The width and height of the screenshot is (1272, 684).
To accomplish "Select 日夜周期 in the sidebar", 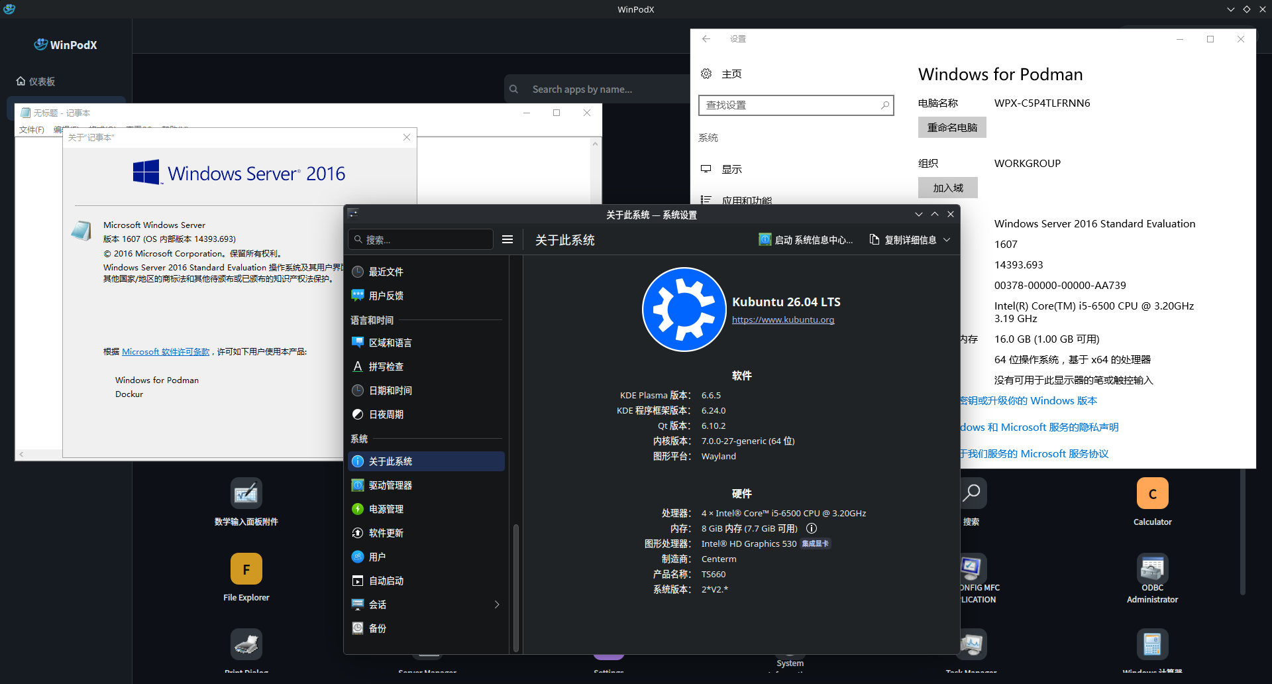I will tap(426, 414).
